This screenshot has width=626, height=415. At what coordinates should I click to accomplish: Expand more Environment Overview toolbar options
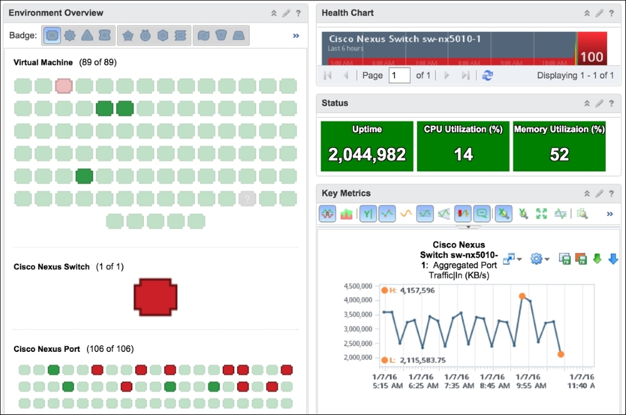click(296, 36)
